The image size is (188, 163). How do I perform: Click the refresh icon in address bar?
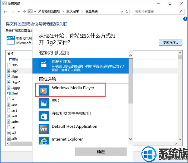127,12
